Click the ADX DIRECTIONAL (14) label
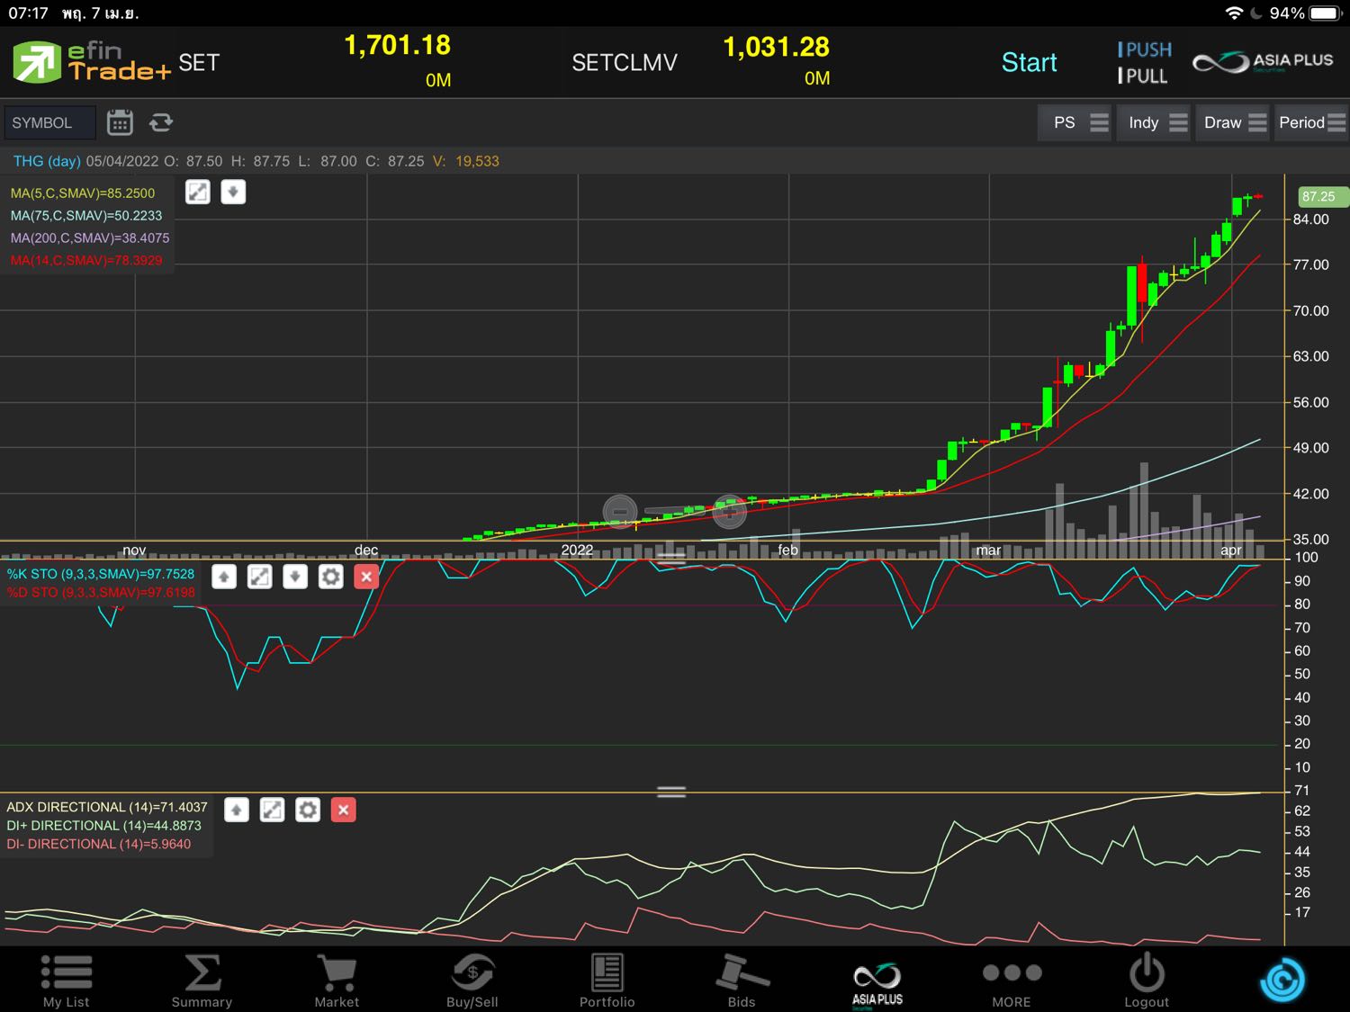 107,807
